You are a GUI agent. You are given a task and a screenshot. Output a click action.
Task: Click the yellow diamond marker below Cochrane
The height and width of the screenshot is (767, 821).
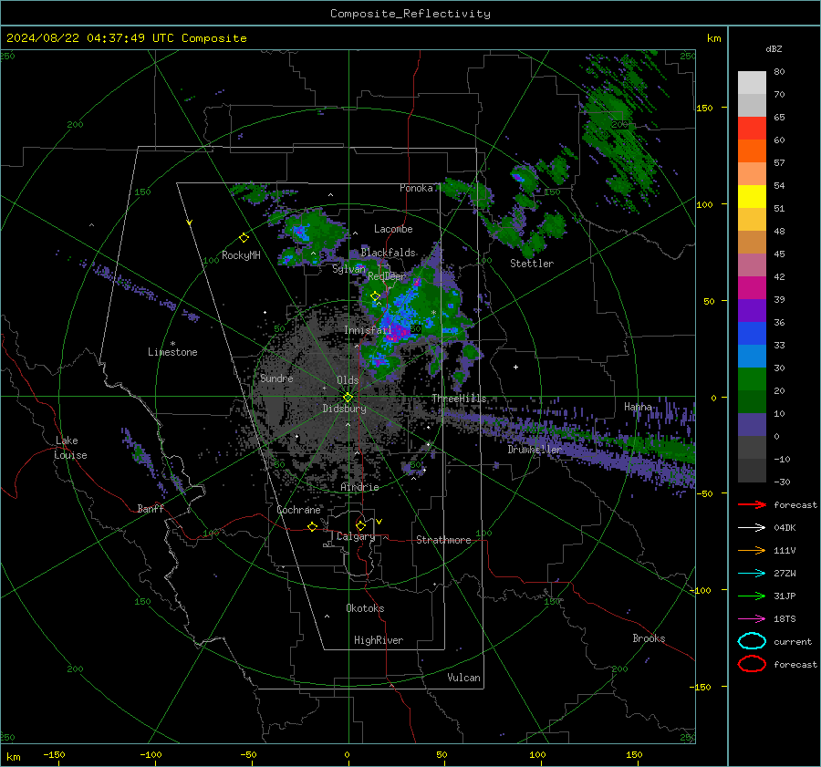tap(312, 526)
